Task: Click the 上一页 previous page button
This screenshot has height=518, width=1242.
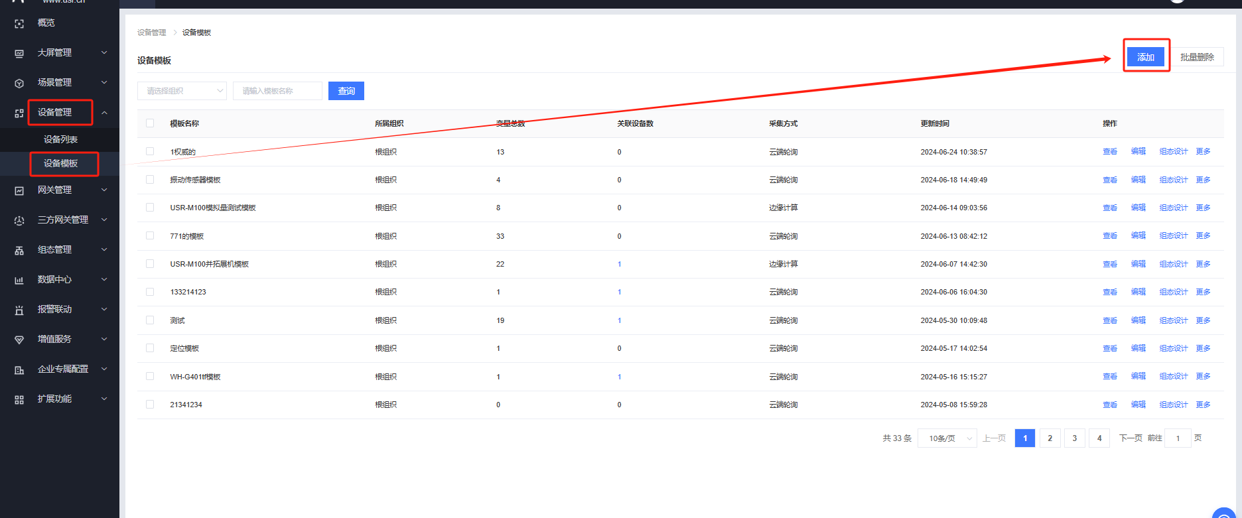Action: tap(994, 438)
